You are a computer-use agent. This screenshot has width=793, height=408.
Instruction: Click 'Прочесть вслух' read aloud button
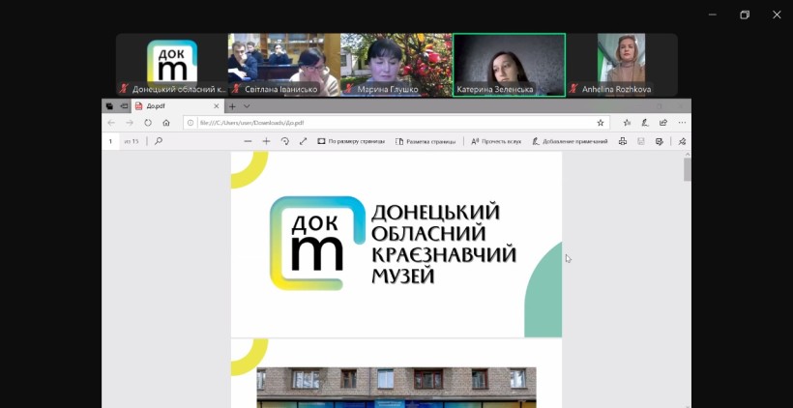tap(495, 141)
